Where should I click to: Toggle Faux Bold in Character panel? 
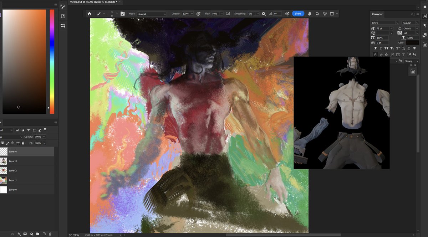pyautogui.click(x=376, y=48)
